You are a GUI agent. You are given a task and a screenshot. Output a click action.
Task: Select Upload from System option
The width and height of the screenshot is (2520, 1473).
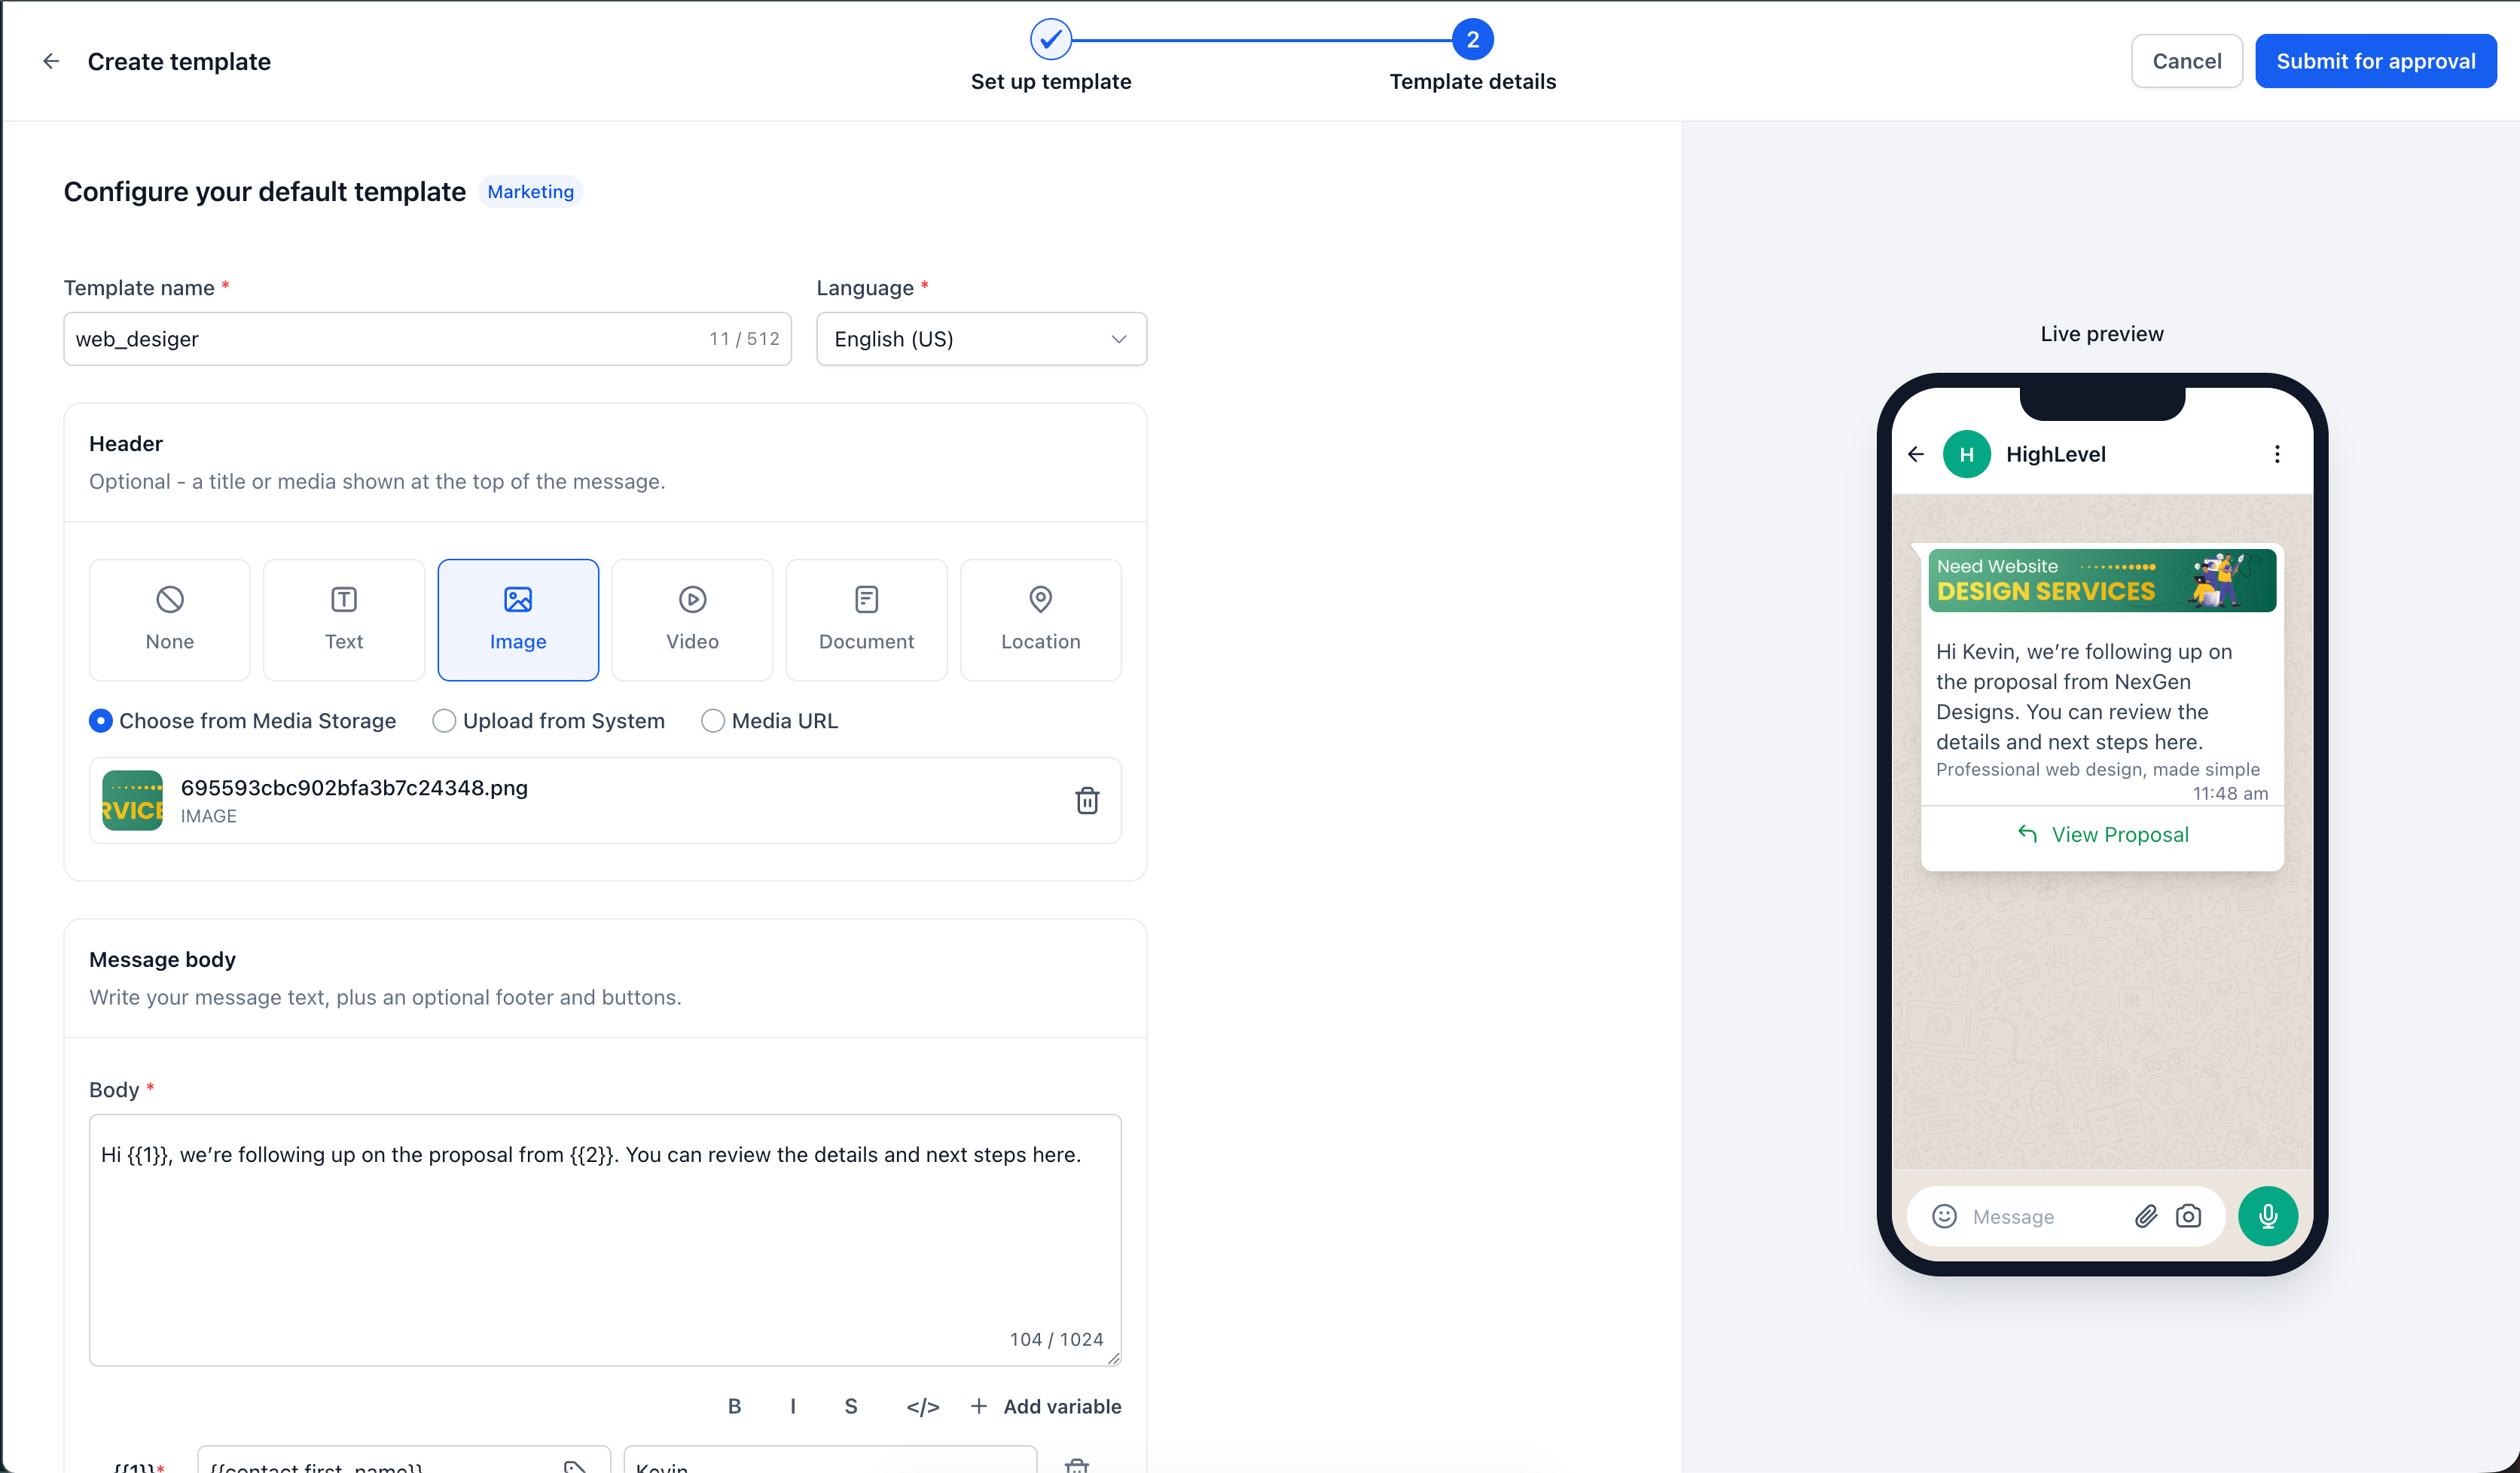click(548, 721)
